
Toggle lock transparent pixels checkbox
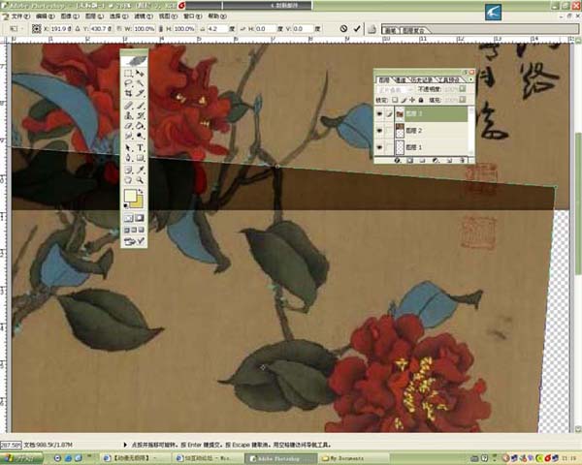[x=395, y=100]
